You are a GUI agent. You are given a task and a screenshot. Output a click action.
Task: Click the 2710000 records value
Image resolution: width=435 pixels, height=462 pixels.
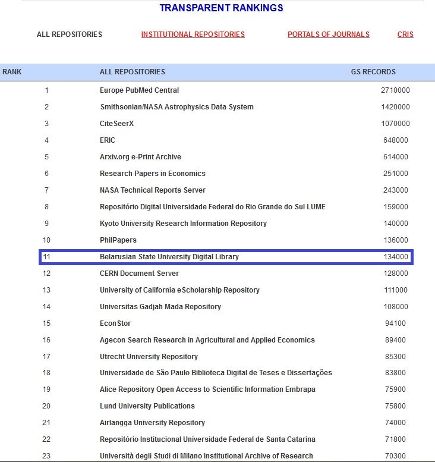[395, 90]
